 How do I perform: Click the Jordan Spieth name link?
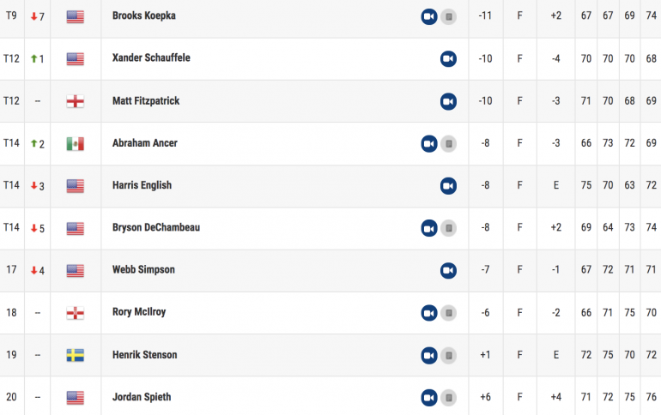[142, 397]
